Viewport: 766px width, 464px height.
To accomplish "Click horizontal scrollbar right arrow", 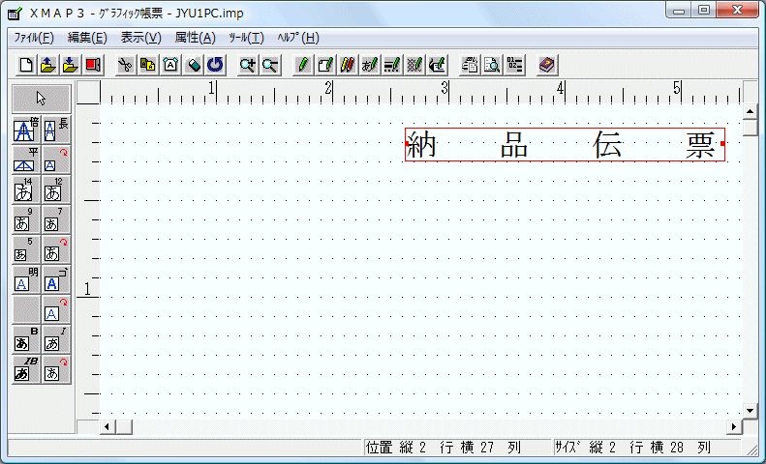I will (x=733, y=427).
